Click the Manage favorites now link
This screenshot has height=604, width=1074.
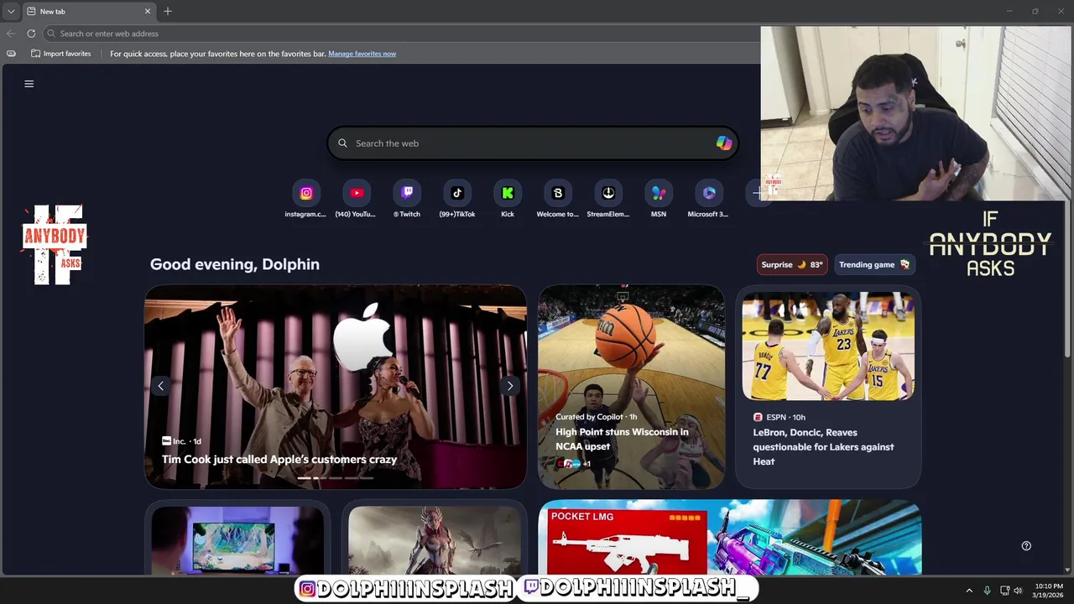pyautogui.click(x=362, y=54)
